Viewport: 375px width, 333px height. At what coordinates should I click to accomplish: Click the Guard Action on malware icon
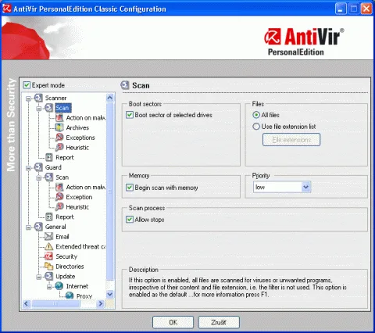click(59, 187)
